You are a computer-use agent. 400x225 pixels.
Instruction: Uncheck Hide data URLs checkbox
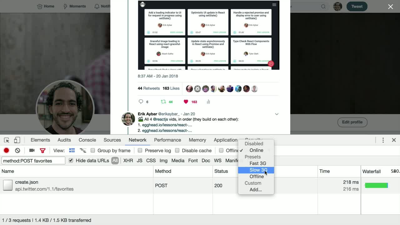(71, 160)
